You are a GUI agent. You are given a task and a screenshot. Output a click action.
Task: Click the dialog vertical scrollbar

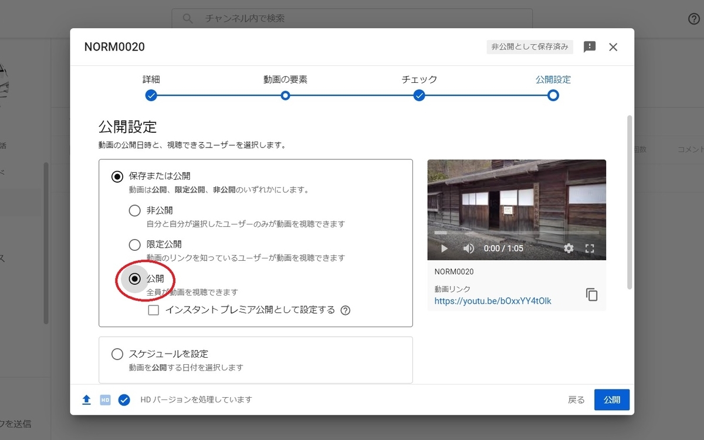coord(629,201)
